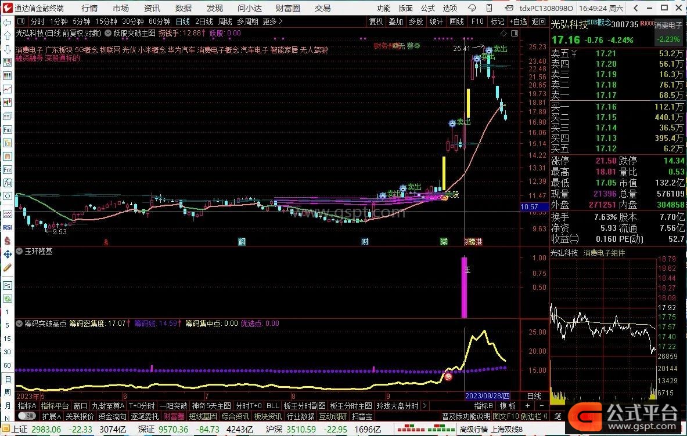Select the 周 weekly period in sidebar
The image size is (687, 436).
coord(8,393)
